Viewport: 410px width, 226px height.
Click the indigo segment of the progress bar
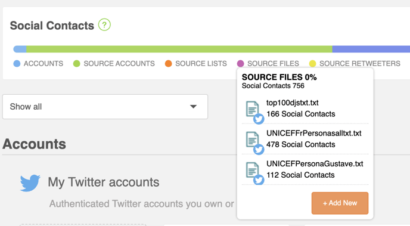pyautogui.click(x=371, y=49)
